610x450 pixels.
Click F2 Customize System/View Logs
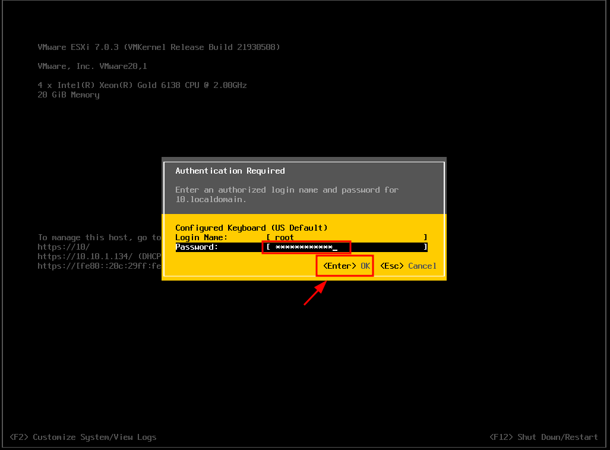click(83, 437)
